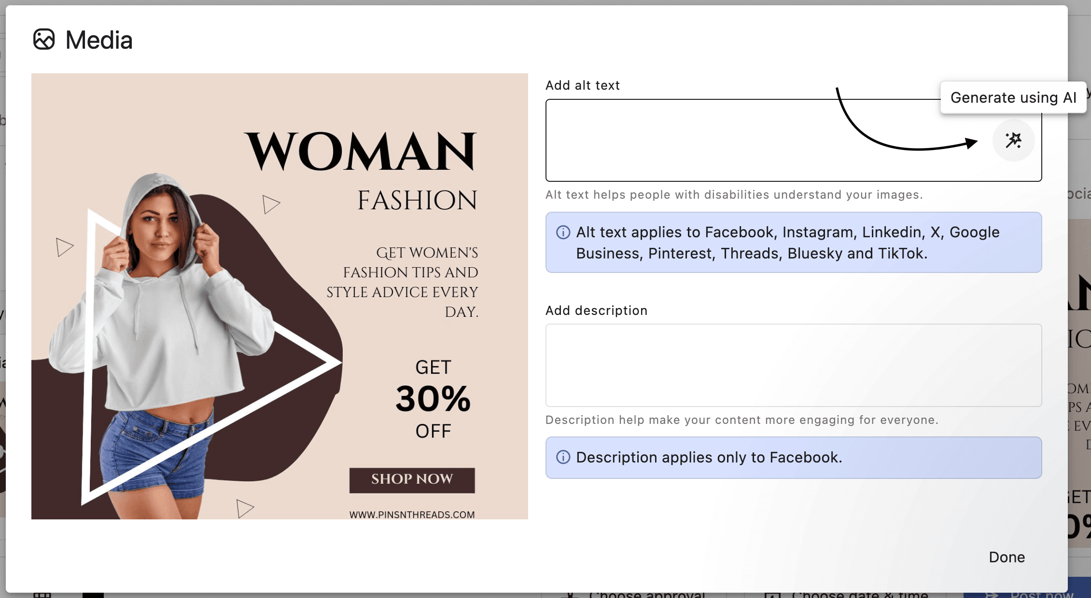Click the Media dialog title

coord(99,40)
